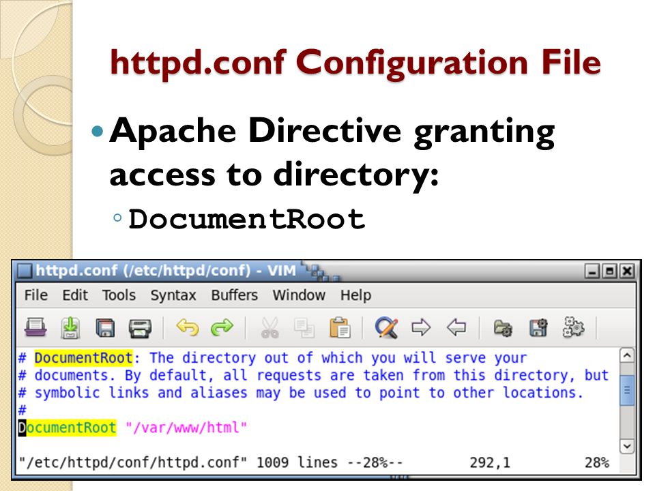The height and width of the screenshot is (491, 655).
Task: Click the highlighted DocumentRoot in the comment line
Action: click(83, 358)
